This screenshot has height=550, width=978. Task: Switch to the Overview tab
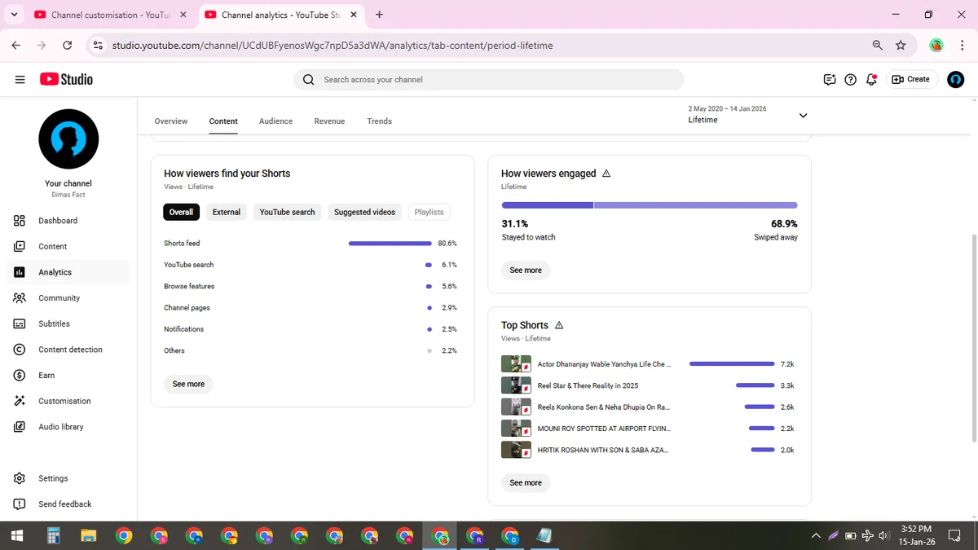(171, 121)
